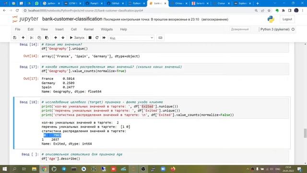The width and height of the screenshot is (307, 173).
Task: Click the kernel idle circle indicator
Action: (293, 29)
